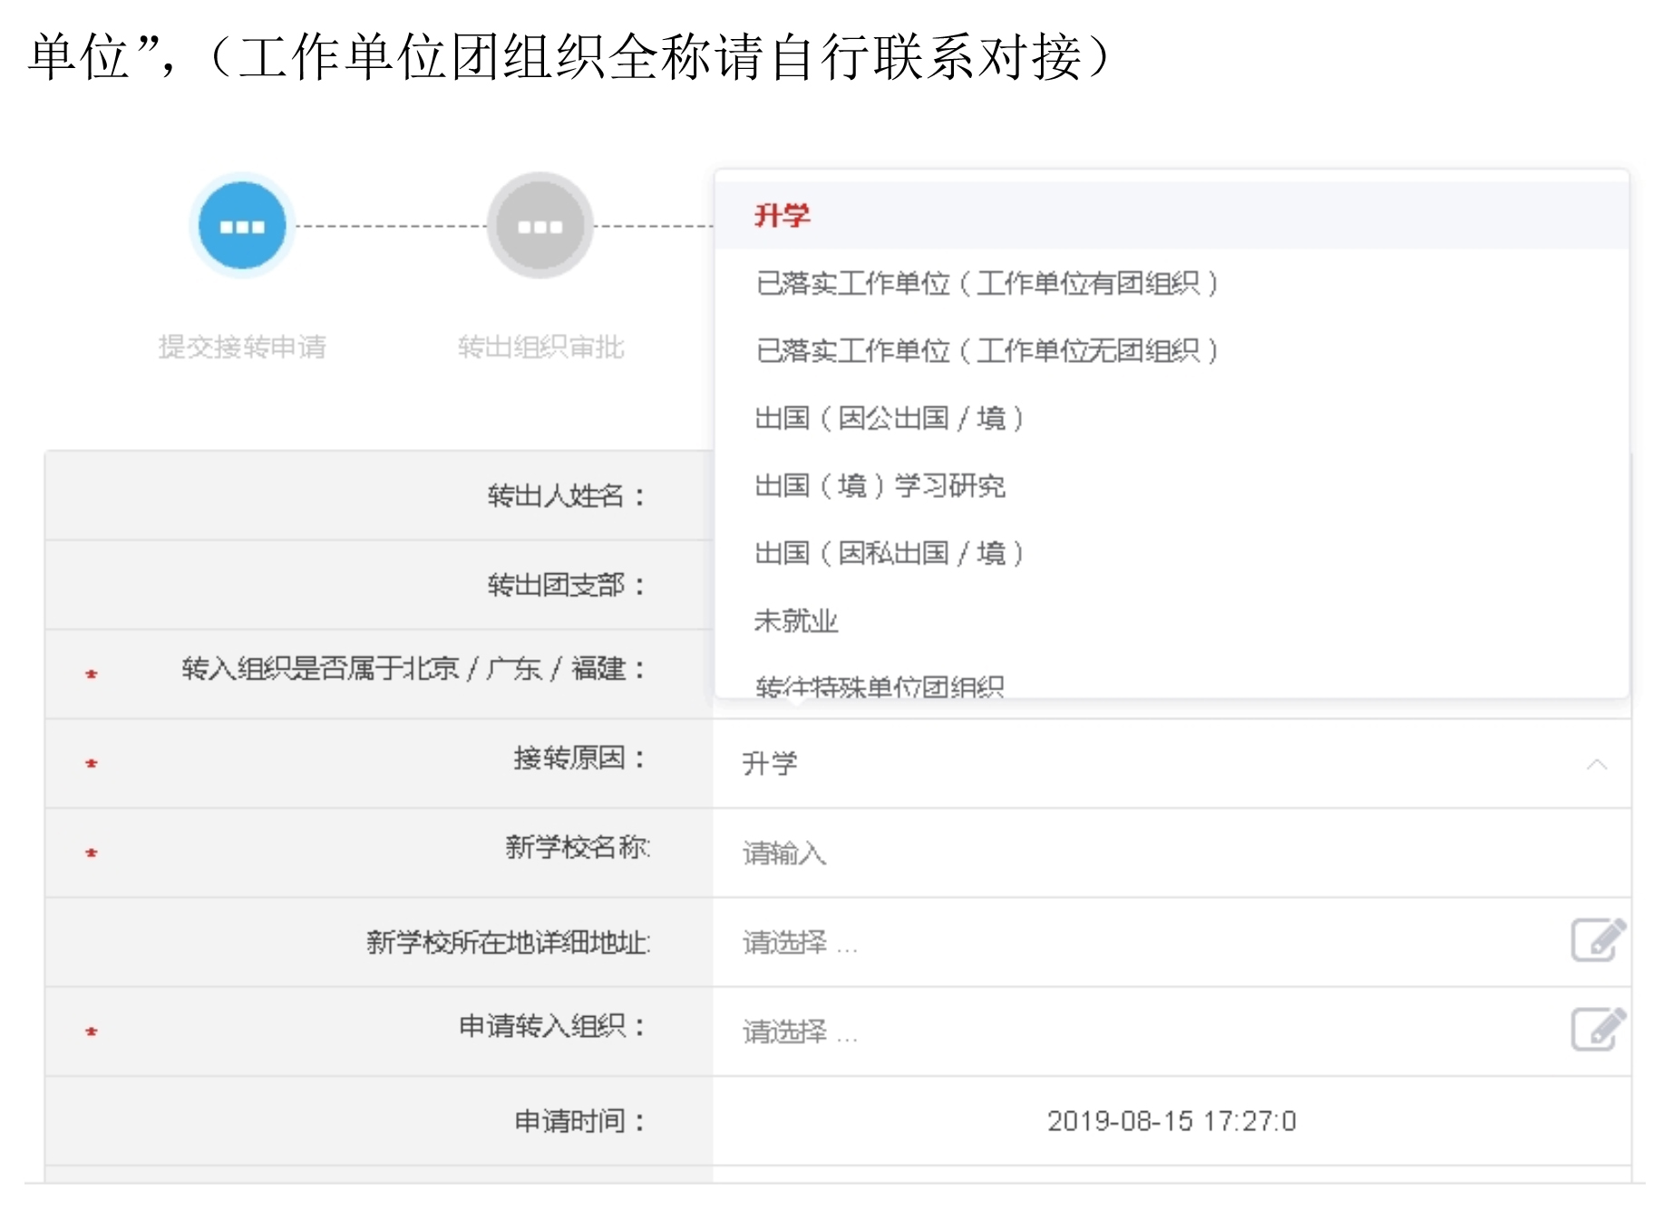Click the gray 转出组织审批 step icon
This screenshot has height=1231, width=1672.
[540, 226]
